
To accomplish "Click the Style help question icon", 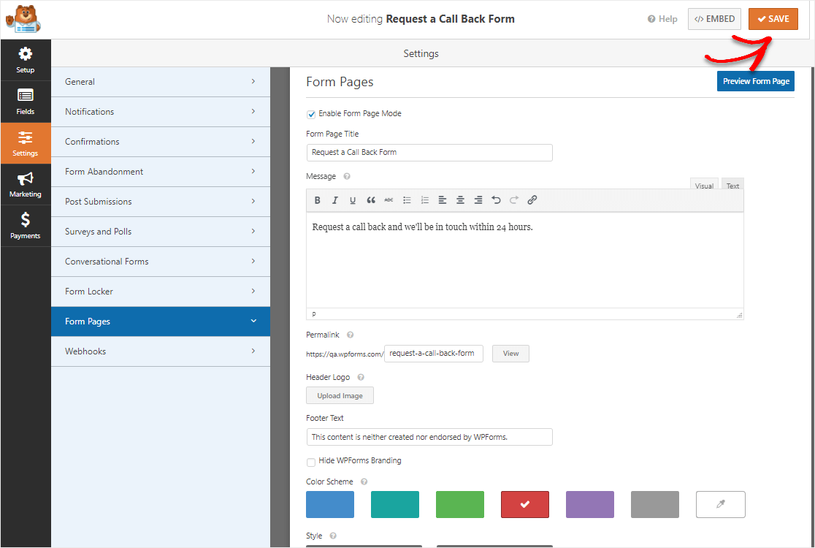I will (x=333, y=536).
